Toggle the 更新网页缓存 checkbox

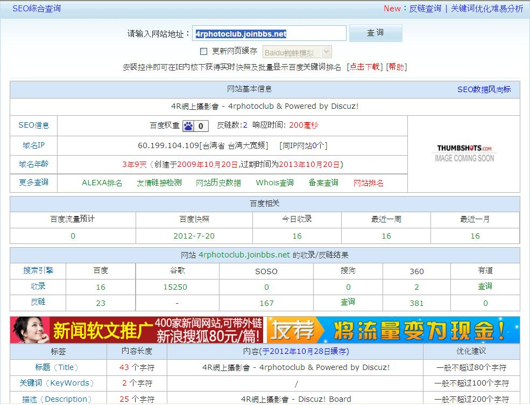pyautogui.click(x=203, y=51)
